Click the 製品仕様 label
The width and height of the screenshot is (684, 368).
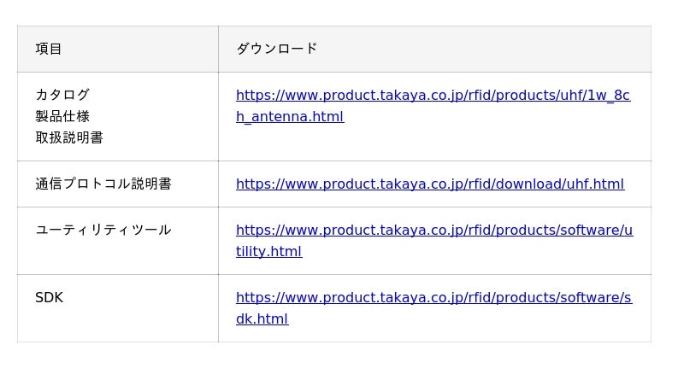tap(62, 116)
